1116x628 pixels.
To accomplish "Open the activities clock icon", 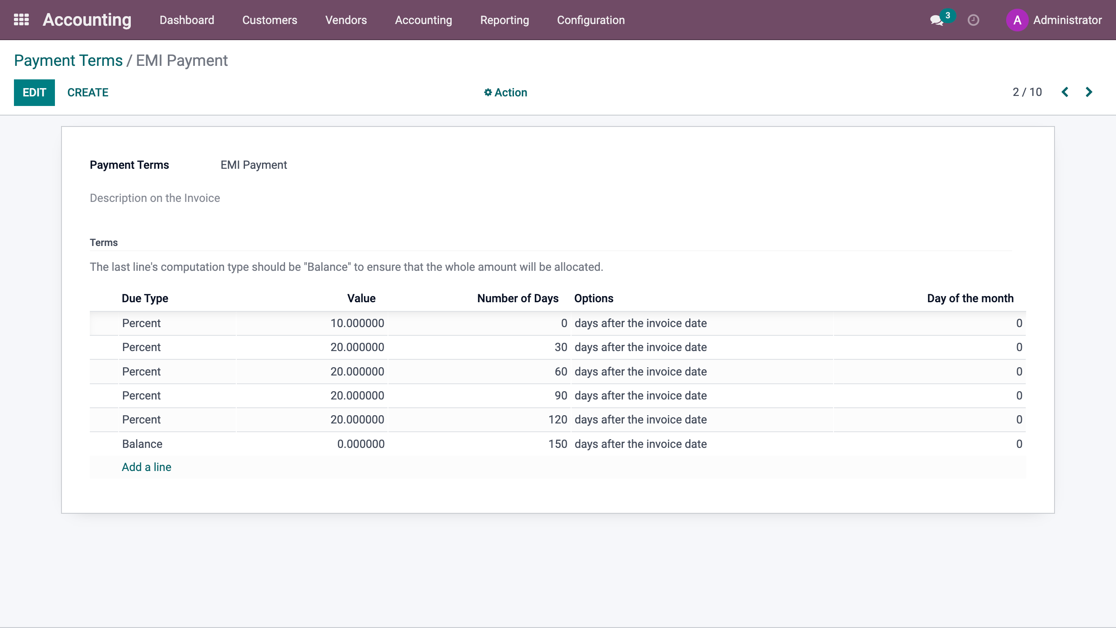I will pos(973,20).
